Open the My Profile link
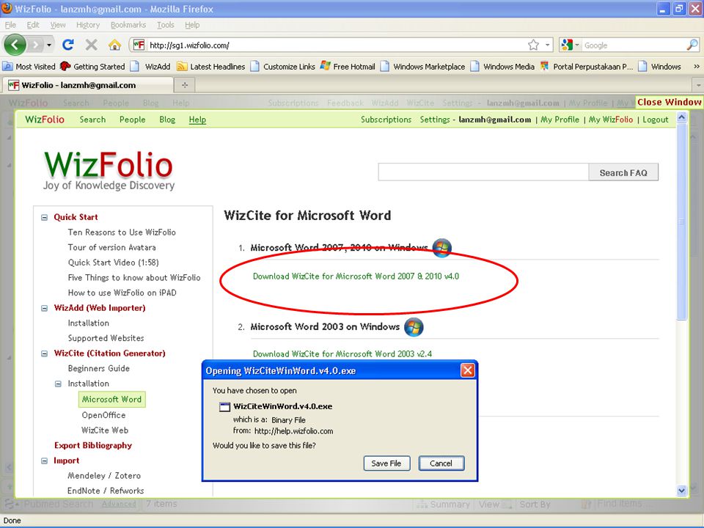This screenshot has width=704, height=528. click(x=560, y=120)
